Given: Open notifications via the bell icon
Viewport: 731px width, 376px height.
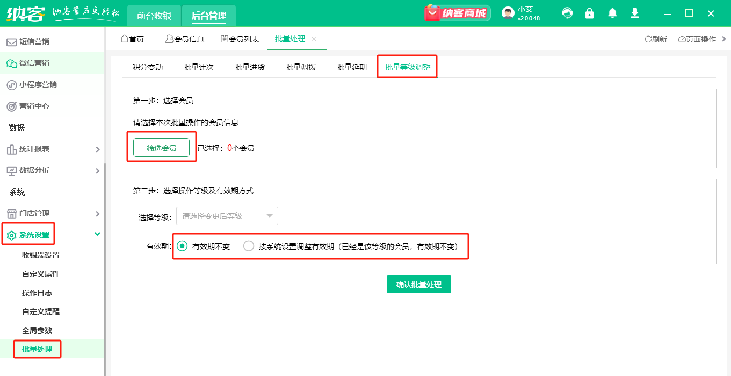Looking at the screenshot, I should click(612, 12).
